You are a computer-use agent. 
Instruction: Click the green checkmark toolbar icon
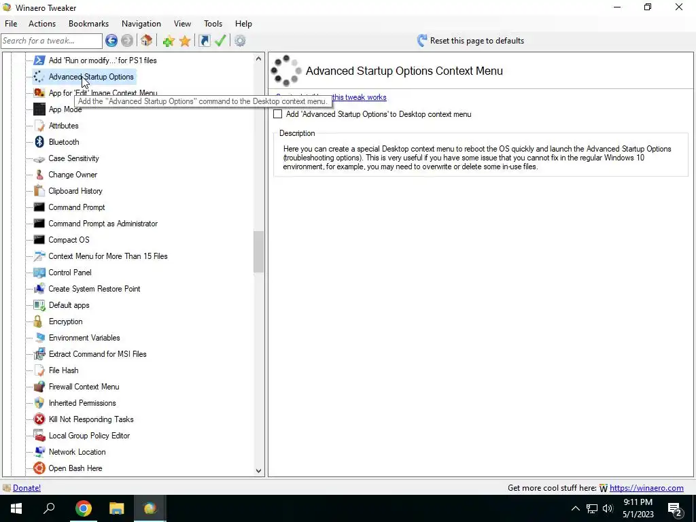click(x=221, y=41)
